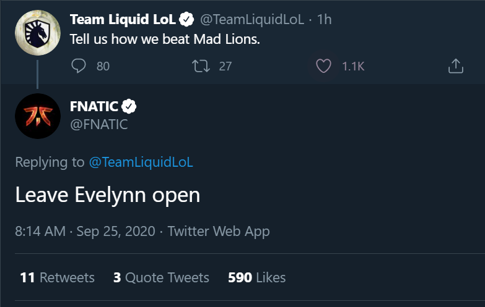Open the Team Liquid horse logo avatar
485x307 pixels.
tap(38, 33)
